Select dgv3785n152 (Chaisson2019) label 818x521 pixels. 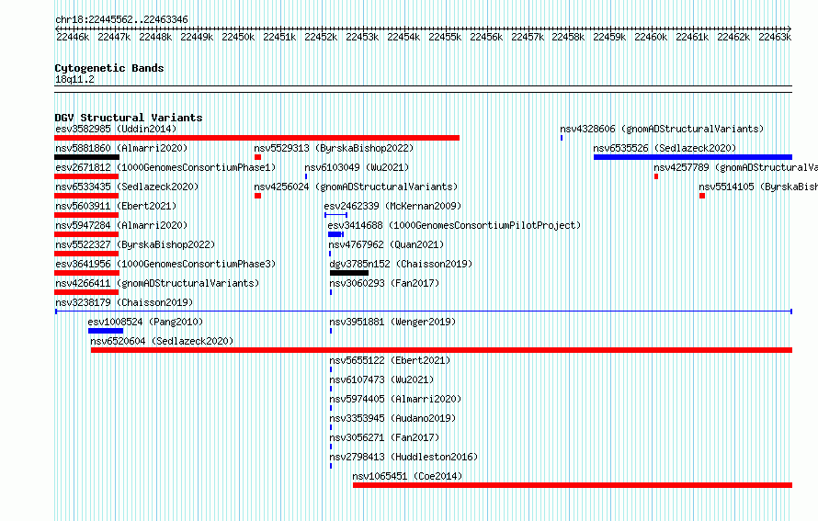click(x=401, y=264)
